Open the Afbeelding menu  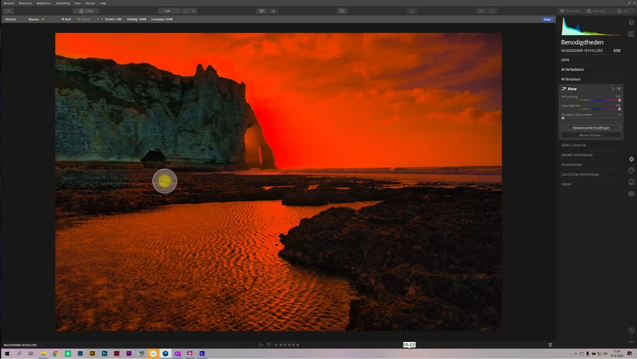63,4
